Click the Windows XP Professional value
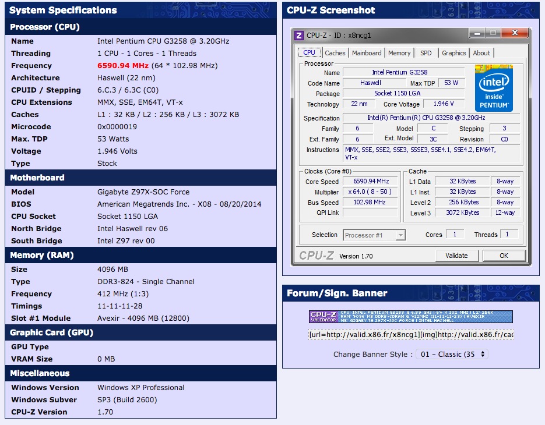This screenshot has width=545, height=425. click(x=141, y=388)
